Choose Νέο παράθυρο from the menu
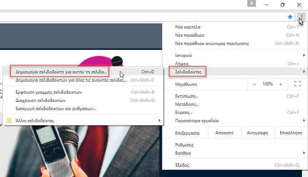 pos(235,35)
